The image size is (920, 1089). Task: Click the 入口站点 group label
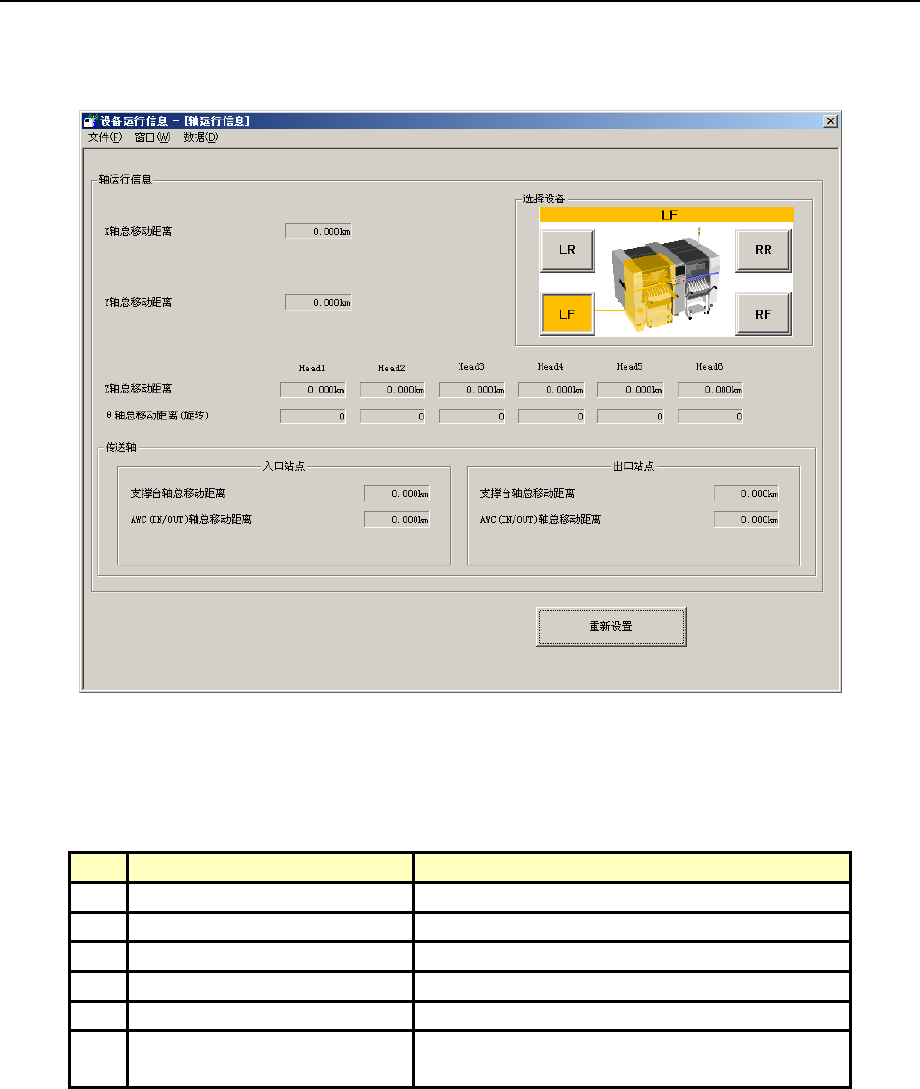tap(285, 466)
